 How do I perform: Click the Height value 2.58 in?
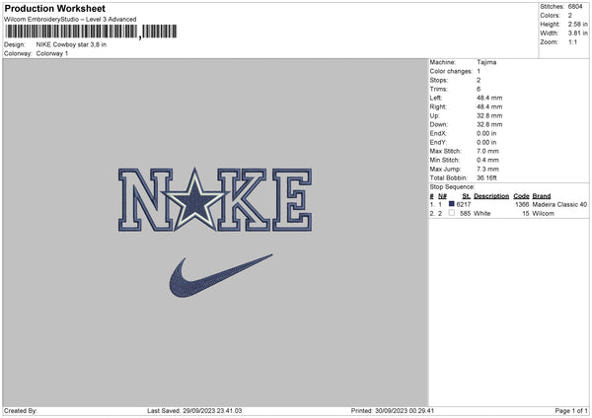578,24
